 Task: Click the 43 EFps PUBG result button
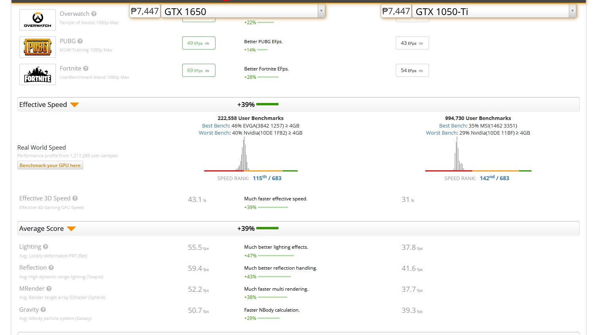[x=412, y=43]
